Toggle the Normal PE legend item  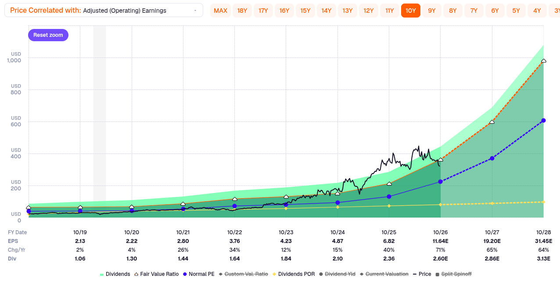coord(198,274)
